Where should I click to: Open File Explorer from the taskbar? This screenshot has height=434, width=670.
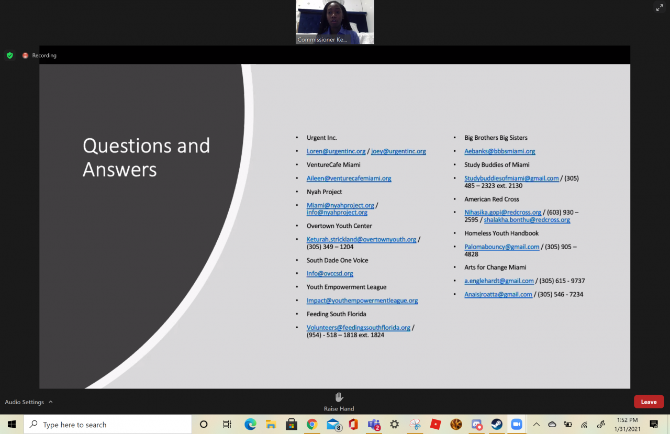271,424
